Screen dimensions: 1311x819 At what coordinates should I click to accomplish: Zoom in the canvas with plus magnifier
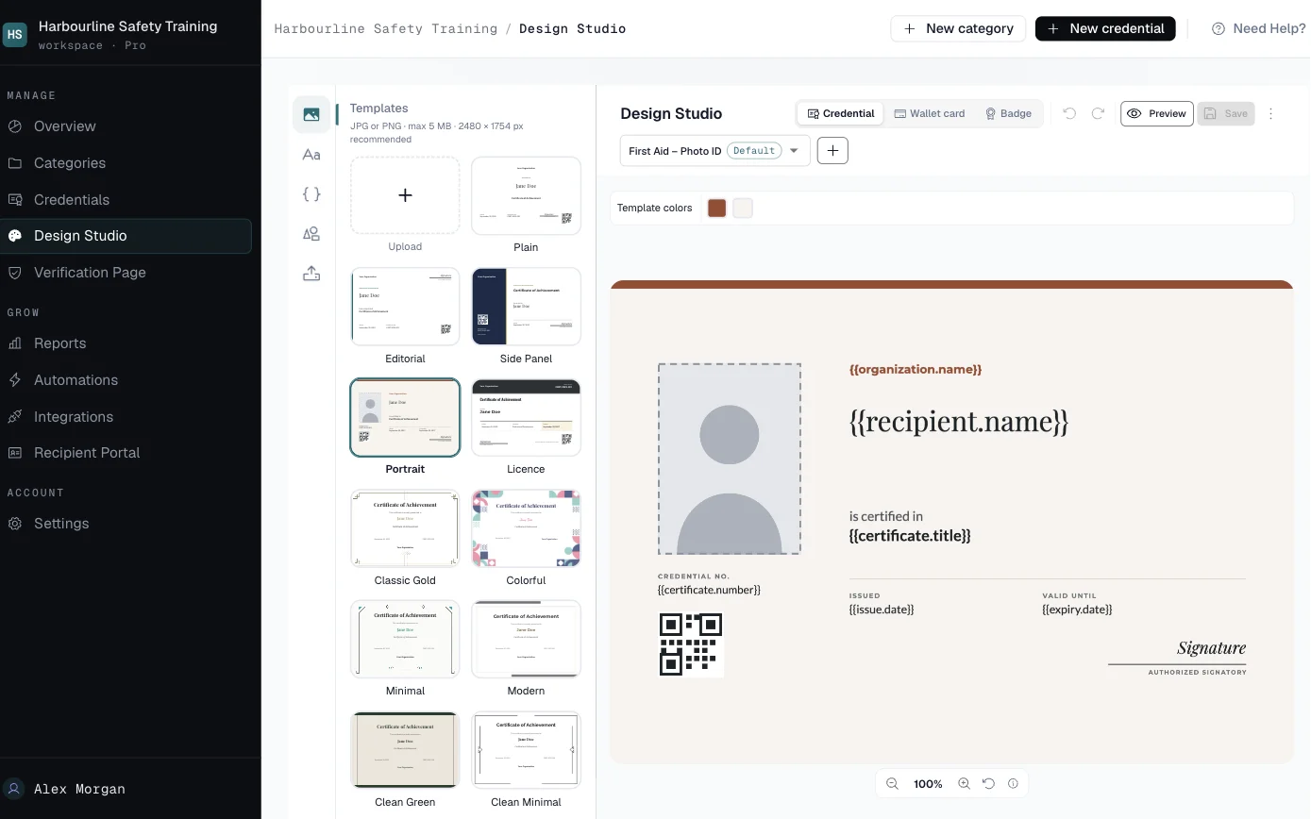pos(964,784)
